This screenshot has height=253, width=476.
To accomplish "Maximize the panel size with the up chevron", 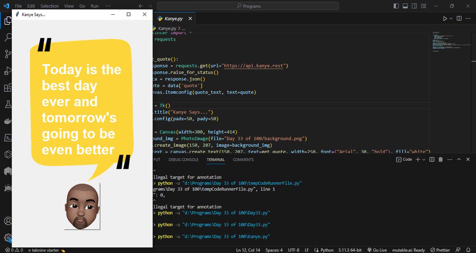I will point(459,159).
